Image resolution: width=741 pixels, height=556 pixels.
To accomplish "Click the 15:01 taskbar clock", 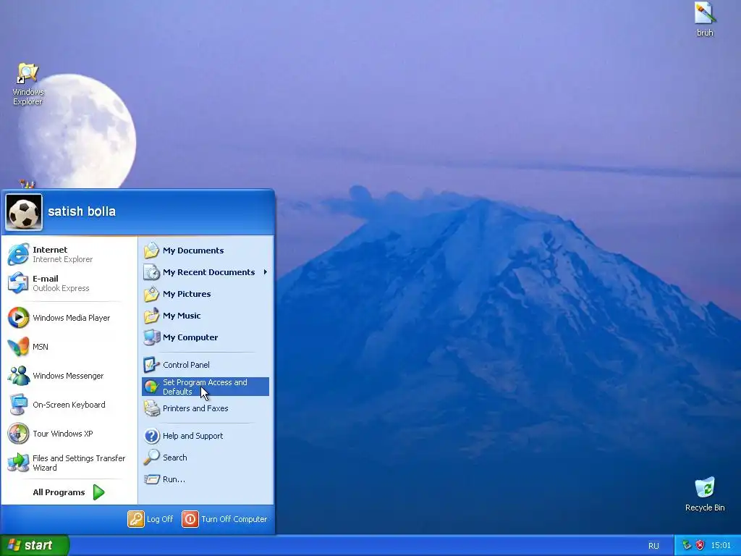I will pos(721,545).
